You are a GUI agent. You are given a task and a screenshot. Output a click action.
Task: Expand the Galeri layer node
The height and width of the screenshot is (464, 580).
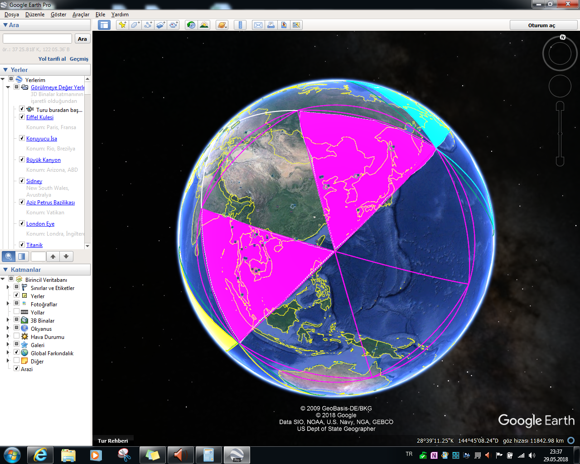(x=8, y=345)
